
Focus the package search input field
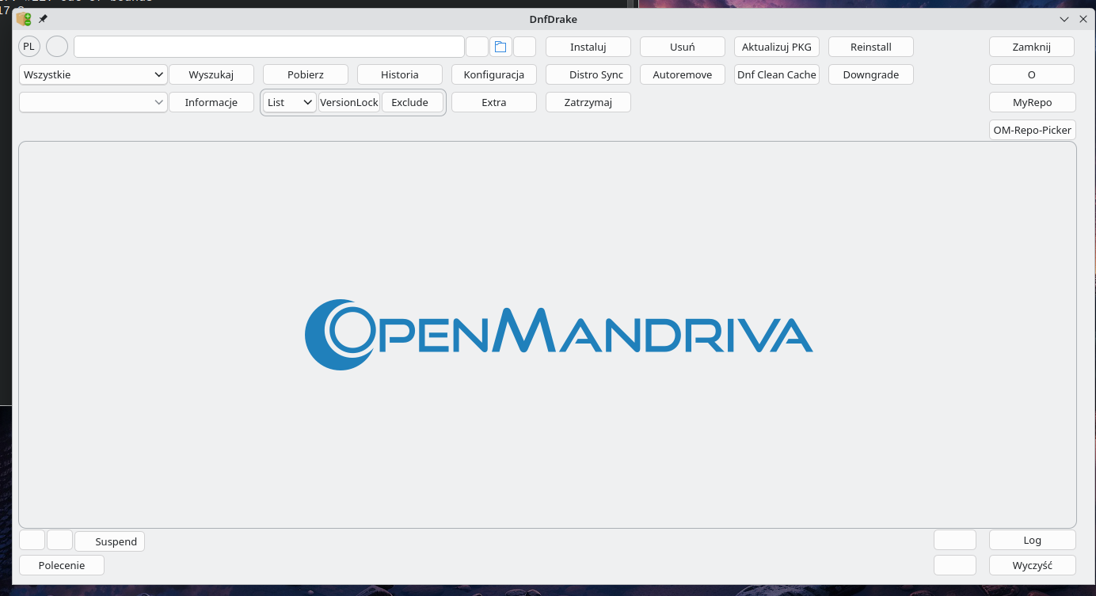(269, 47)
